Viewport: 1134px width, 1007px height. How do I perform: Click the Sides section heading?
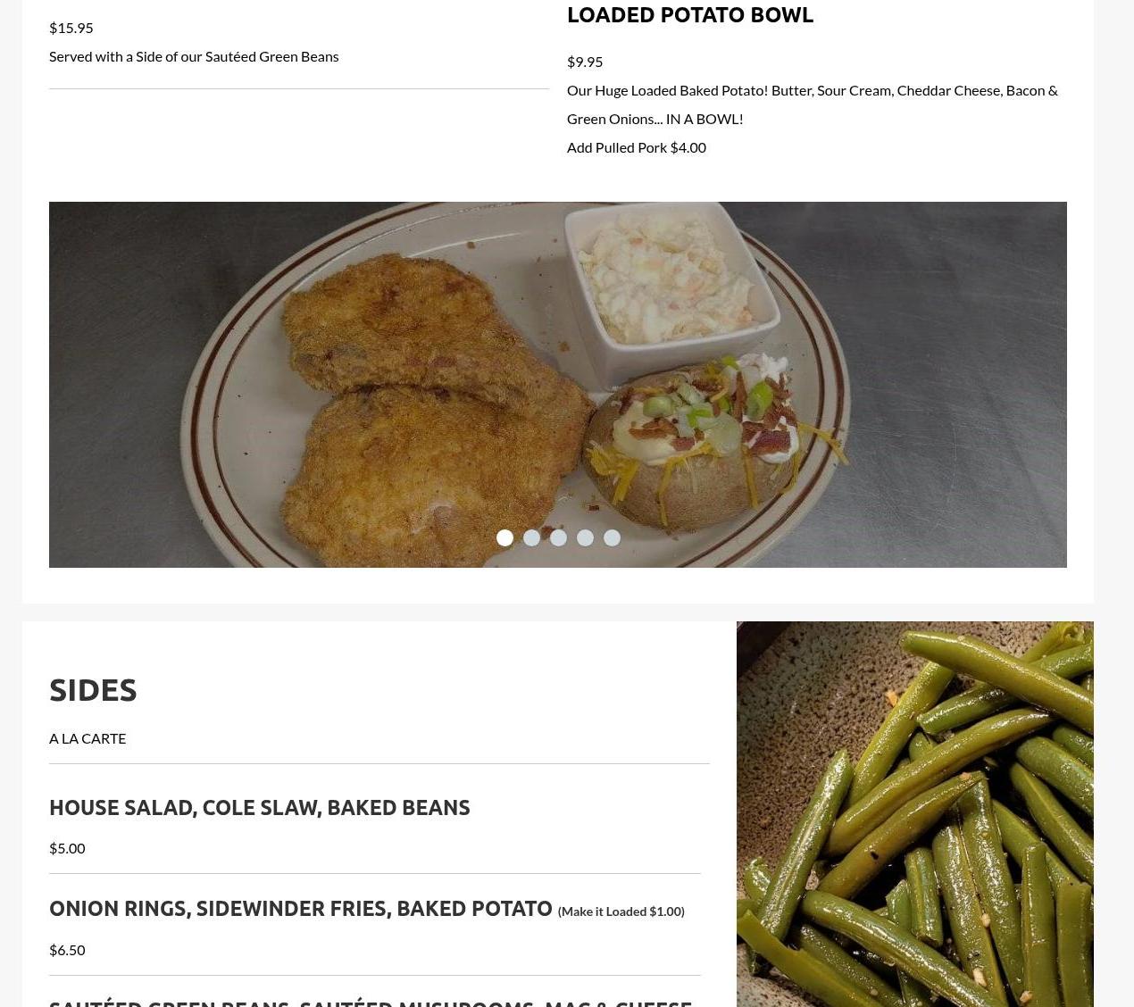93,689
